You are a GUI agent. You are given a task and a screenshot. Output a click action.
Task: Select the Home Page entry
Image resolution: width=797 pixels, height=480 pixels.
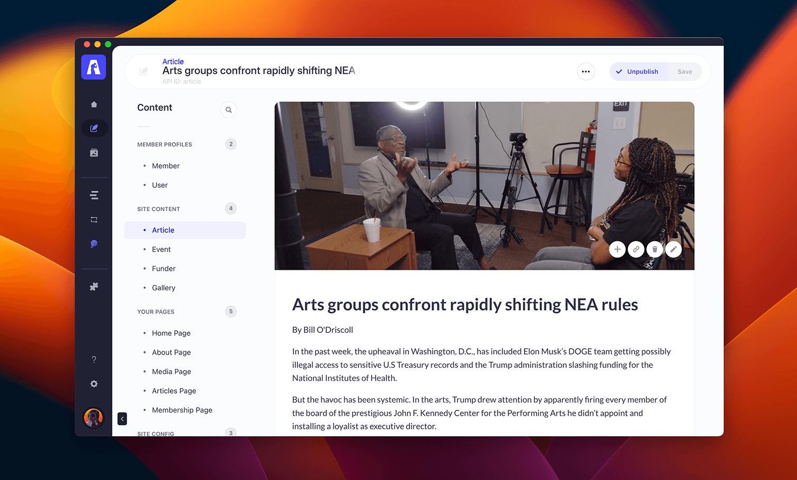pyautogui.click(x=171, y=333)
